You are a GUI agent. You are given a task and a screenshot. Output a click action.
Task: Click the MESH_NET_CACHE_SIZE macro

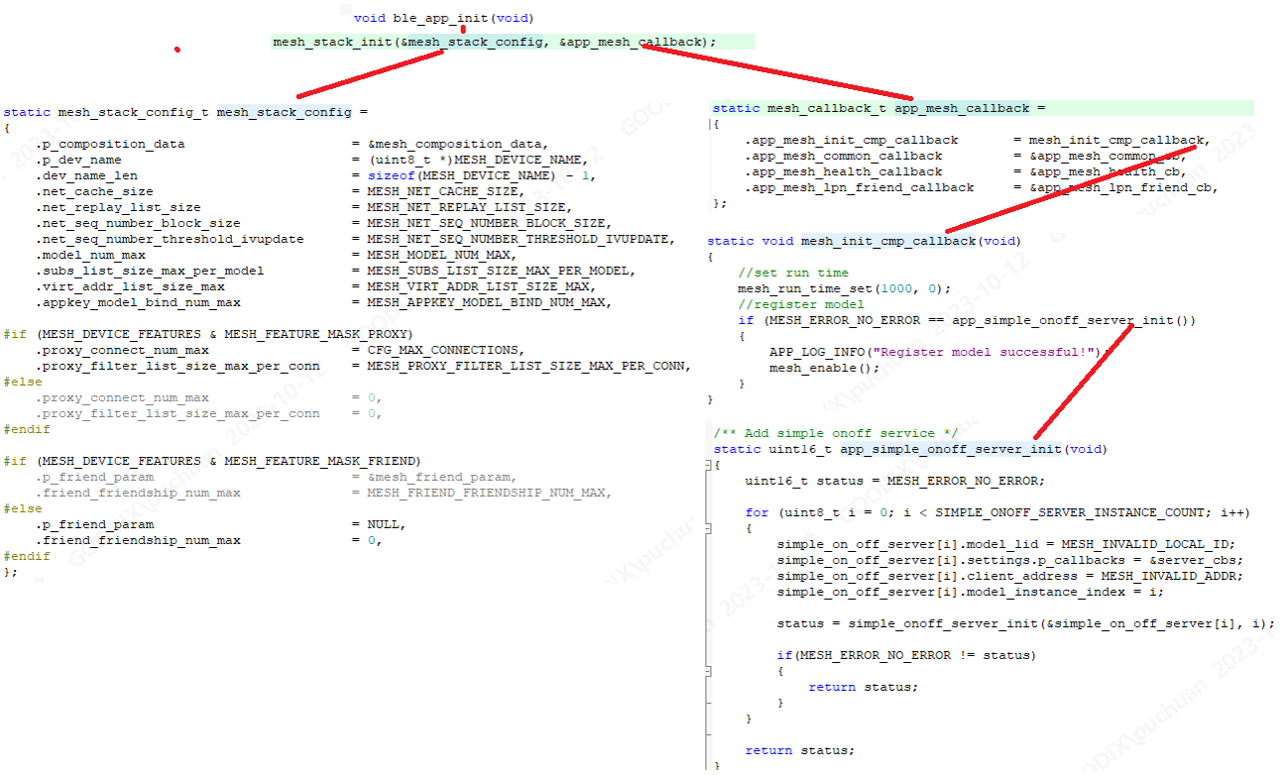(443, 191)
